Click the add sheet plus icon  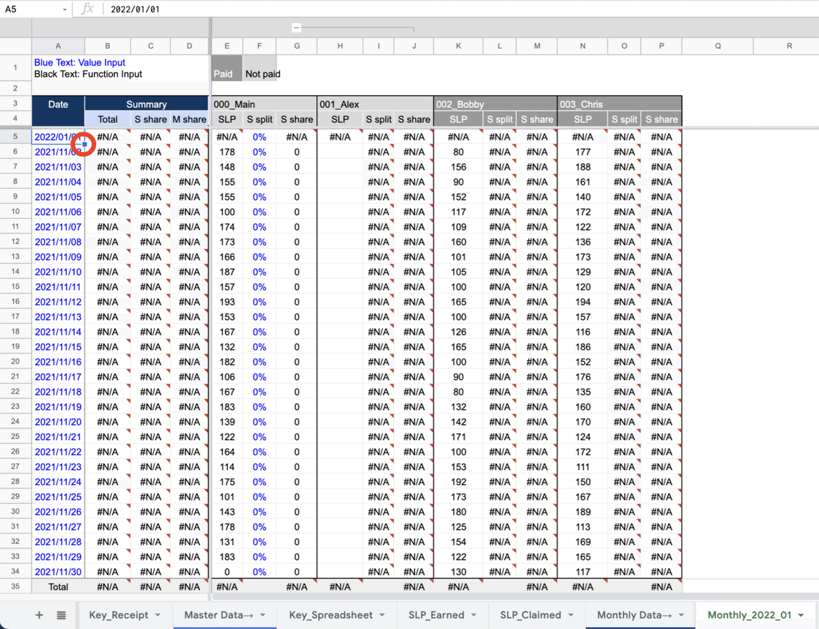click(39, 615)
